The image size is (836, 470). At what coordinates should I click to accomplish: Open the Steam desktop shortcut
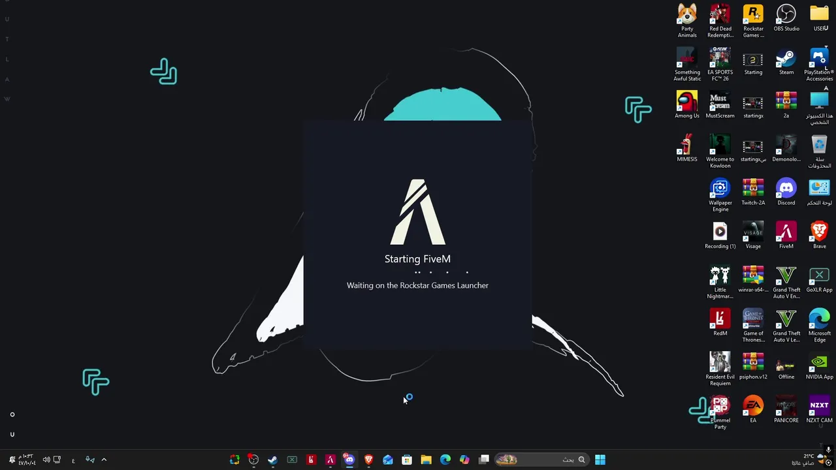click(x=786, y=62)
